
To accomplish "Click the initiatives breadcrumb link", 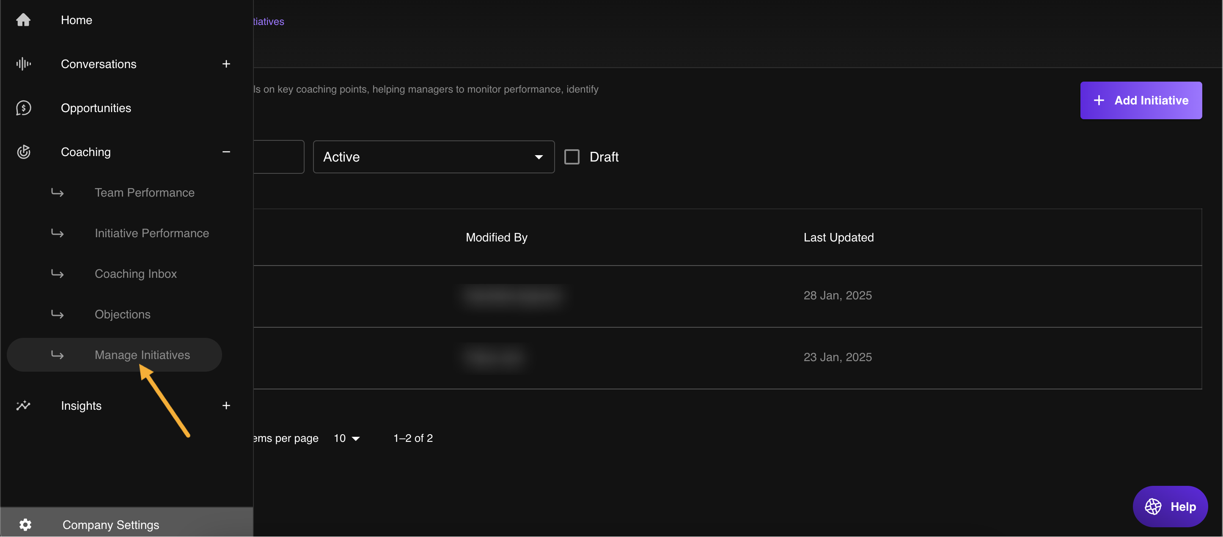I will point(269,21).
